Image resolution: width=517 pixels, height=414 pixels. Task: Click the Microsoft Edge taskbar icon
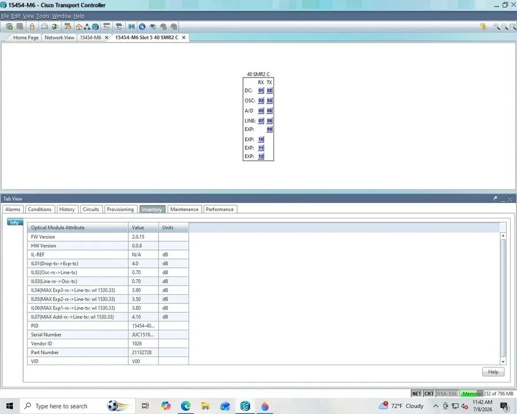click(186, 406)
